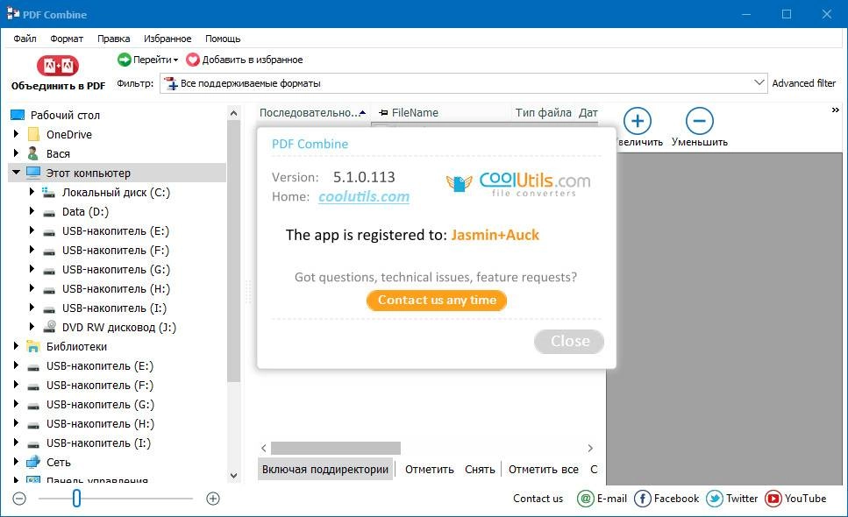Collapse the Этот компьютер node
The image size is (848, 517).
(16, 172)
